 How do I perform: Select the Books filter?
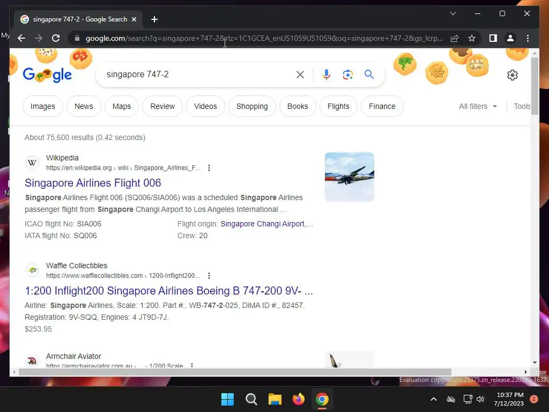tap(298, 106)
